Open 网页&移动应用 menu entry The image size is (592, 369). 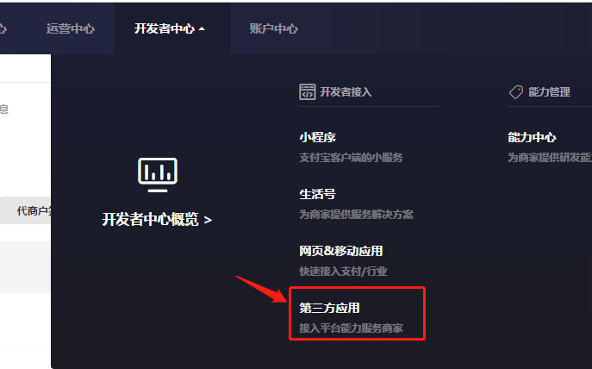pos(341,251)
